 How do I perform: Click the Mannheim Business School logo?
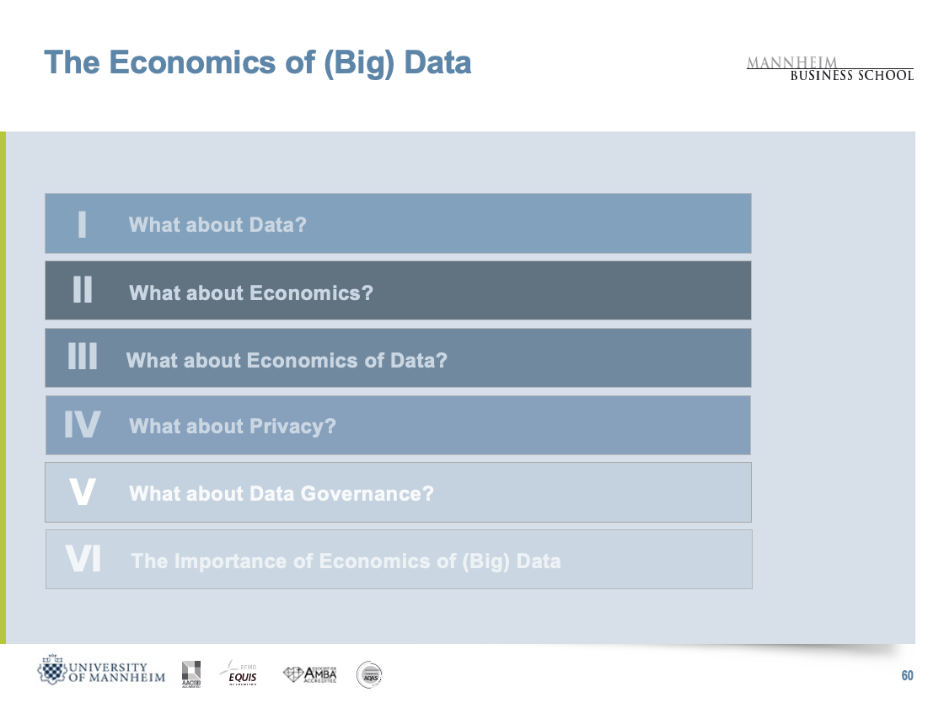(829, 69)
